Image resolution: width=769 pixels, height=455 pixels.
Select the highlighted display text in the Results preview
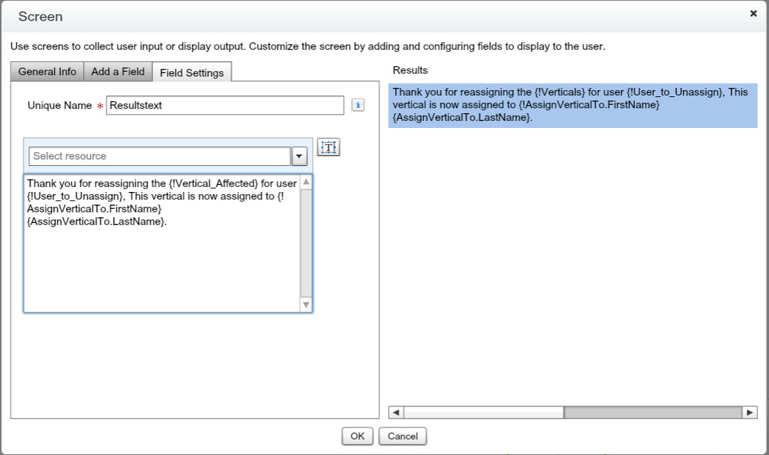pyautogui.click(x=571, y=105)
